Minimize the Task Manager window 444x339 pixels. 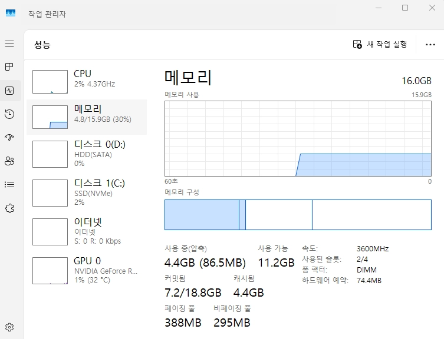pos(379,8)
